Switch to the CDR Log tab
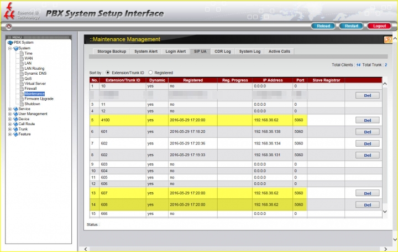The height and width of the screenshot is (252, 398). pos(223,52)
